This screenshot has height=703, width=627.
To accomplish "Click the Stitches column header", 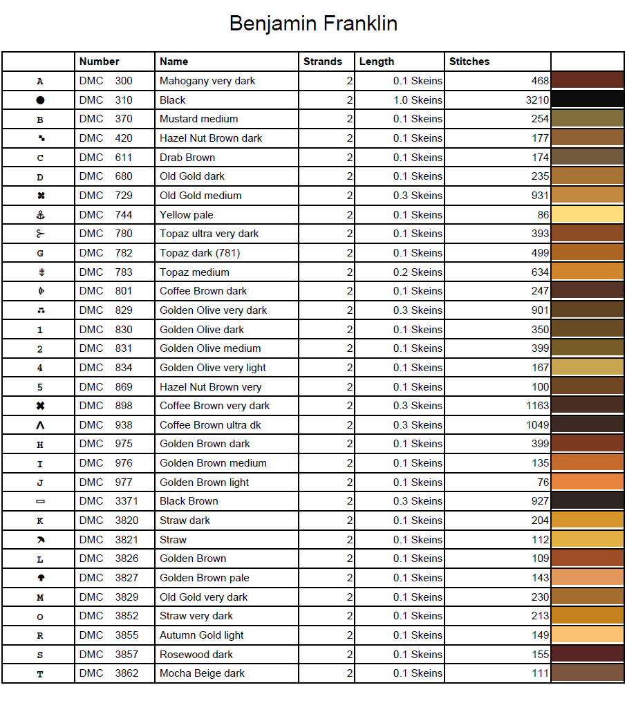I will pyautogui.click(x=469, y=62).
